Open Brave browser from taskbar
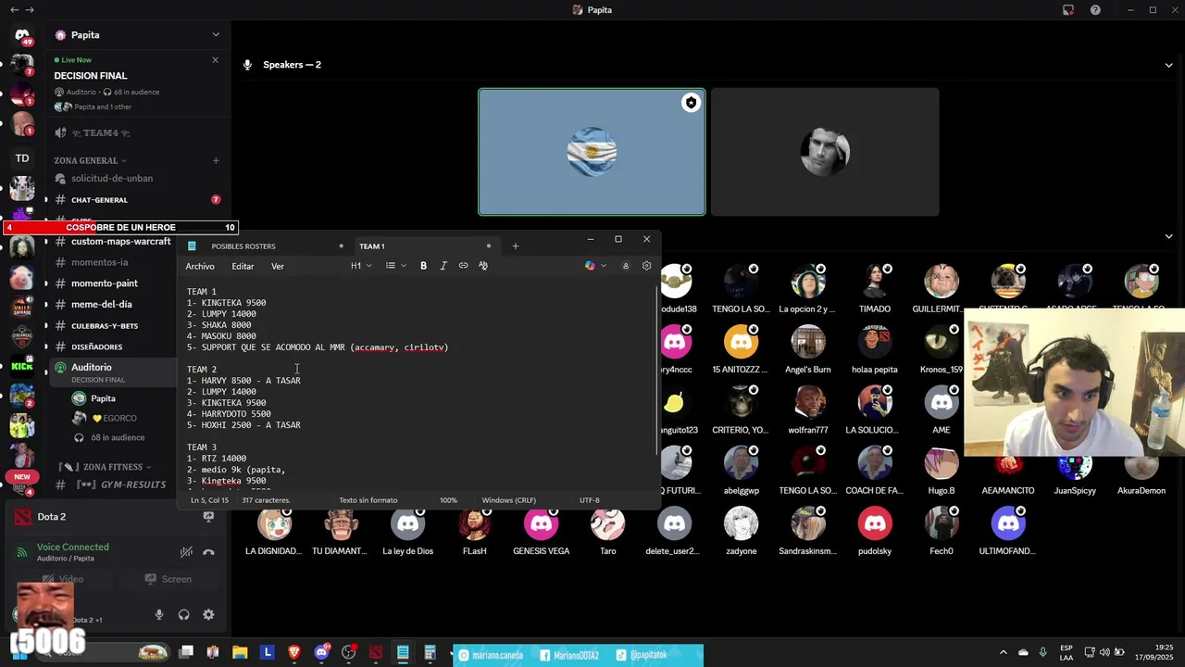Image resolution: width=1185 pixels, height=667 pixels. (x=294, y=652)
